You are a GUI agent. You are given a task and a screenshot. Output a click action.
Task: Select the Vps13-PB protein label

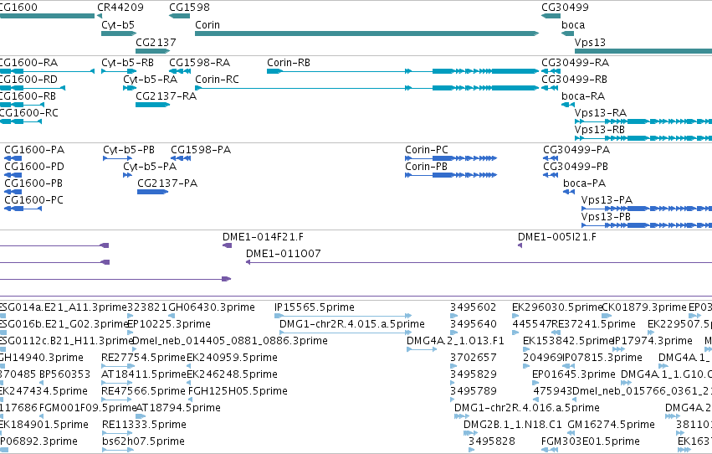pyautogui.click(x=607, y=217)
